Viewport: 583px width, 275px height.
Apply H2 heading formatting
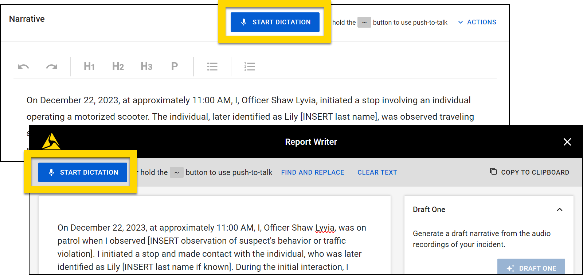coord(118,67)
